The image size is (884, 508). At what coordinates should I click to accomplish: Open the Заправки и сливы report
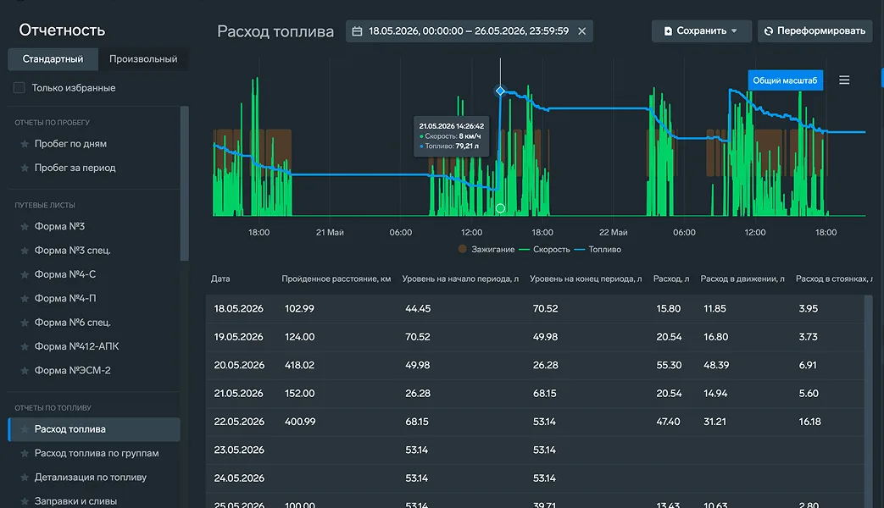pyautogui.click(x=75, y=501)
